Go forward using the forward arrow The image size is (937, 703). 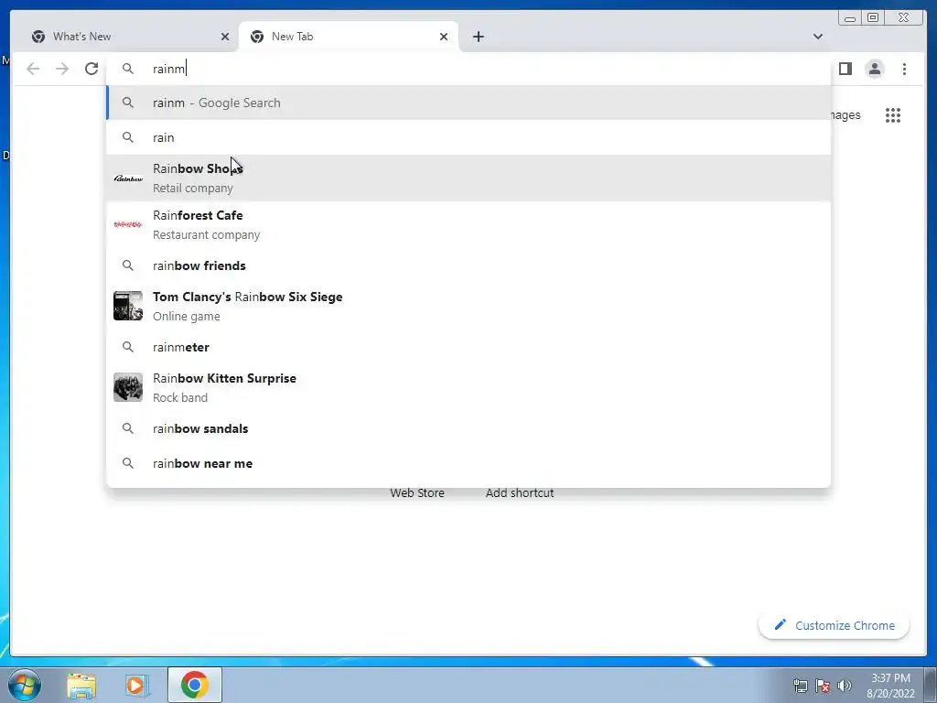62,69
